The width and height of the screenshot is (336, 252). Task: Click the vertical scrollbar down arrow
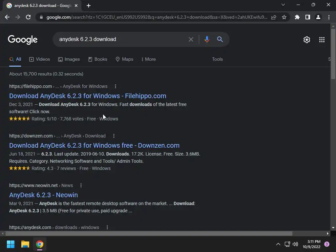click(333, 228)
